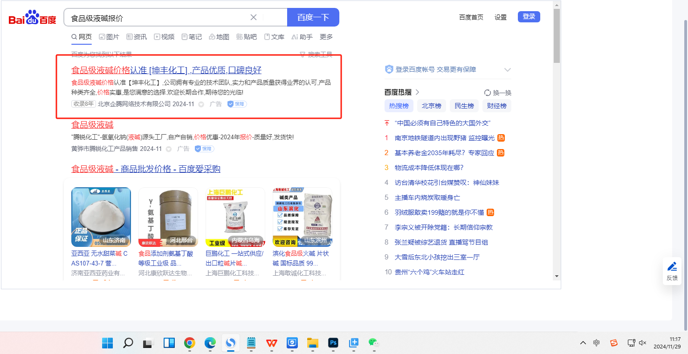The image size is (688, 354).
Task: Click the 收录8年 badge
Action: (x=83, y=104)
